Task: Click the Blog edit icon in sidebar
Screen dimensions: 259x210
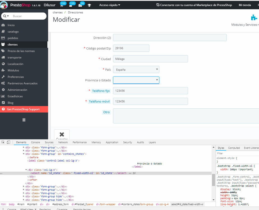Action: [x=3, y=102]
